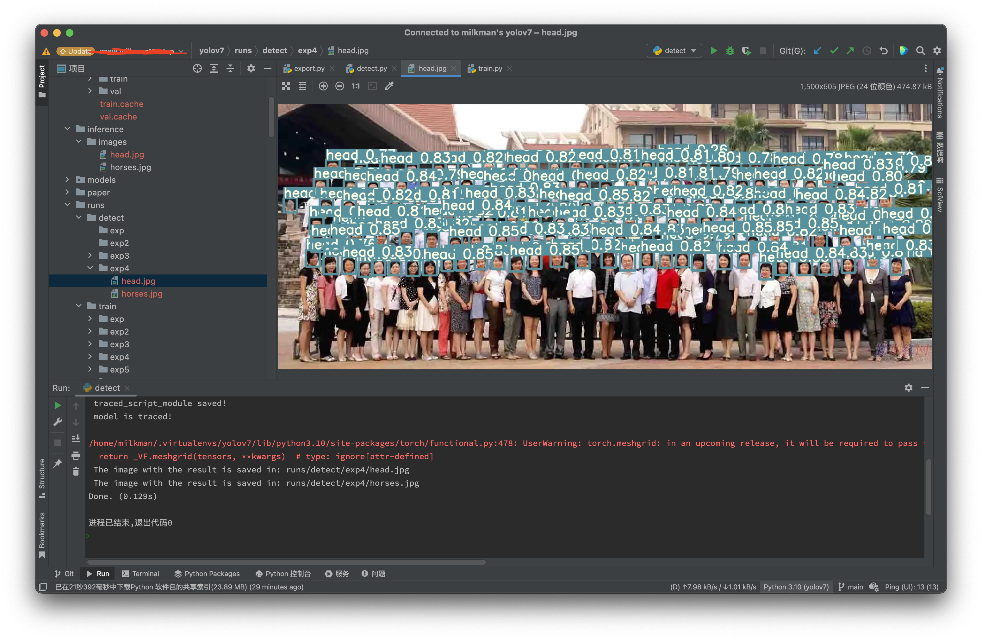Click the Git update project arrow
This screenshot has width=982, height=640.
[x=817, y=51]
